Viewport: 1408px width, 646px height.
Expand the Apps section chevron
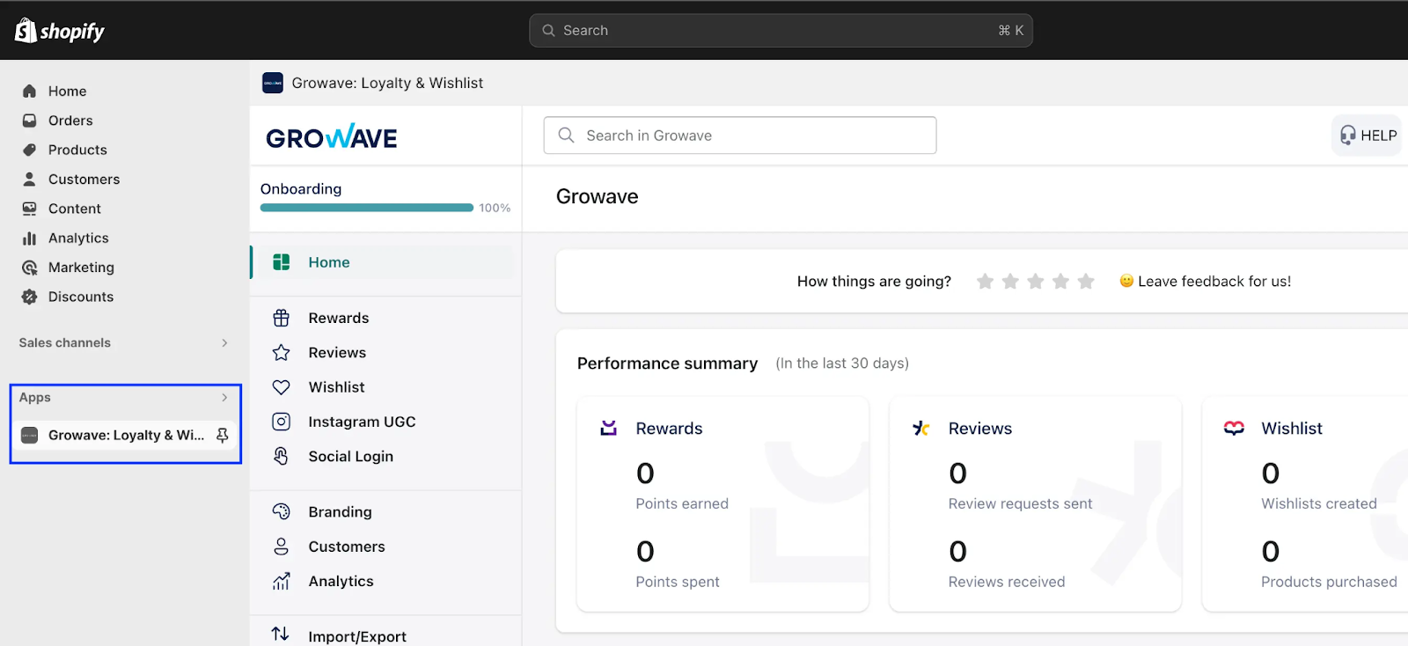click(224, 398)
